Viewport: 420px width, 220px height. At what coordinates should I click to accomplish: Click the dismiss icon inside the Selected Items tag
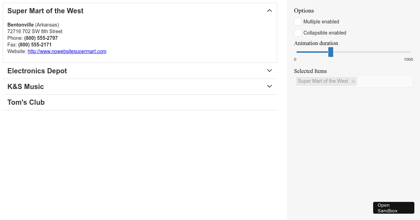(353, 81)
